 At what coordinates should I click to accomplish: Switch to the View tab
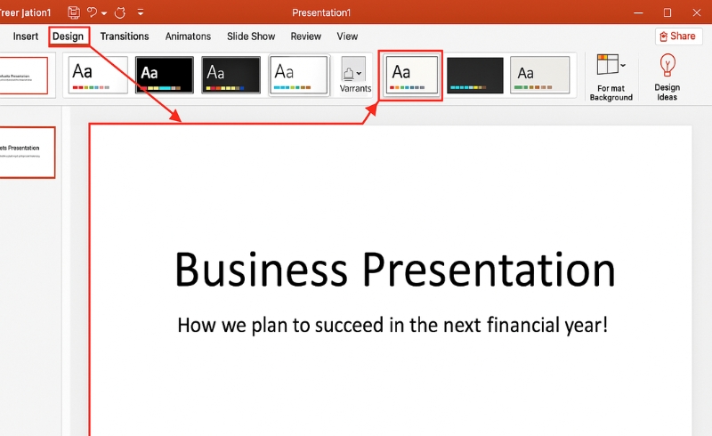(x=347, y=36)
